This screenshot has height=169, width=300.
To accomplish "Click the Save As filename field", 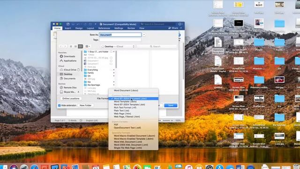I will [x=120, y=35].
